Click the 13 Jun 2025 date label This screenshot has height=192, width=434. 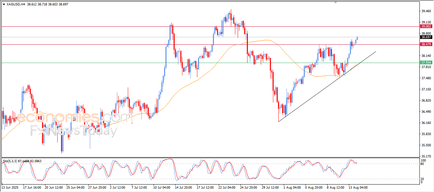click(x=10, y=187)
